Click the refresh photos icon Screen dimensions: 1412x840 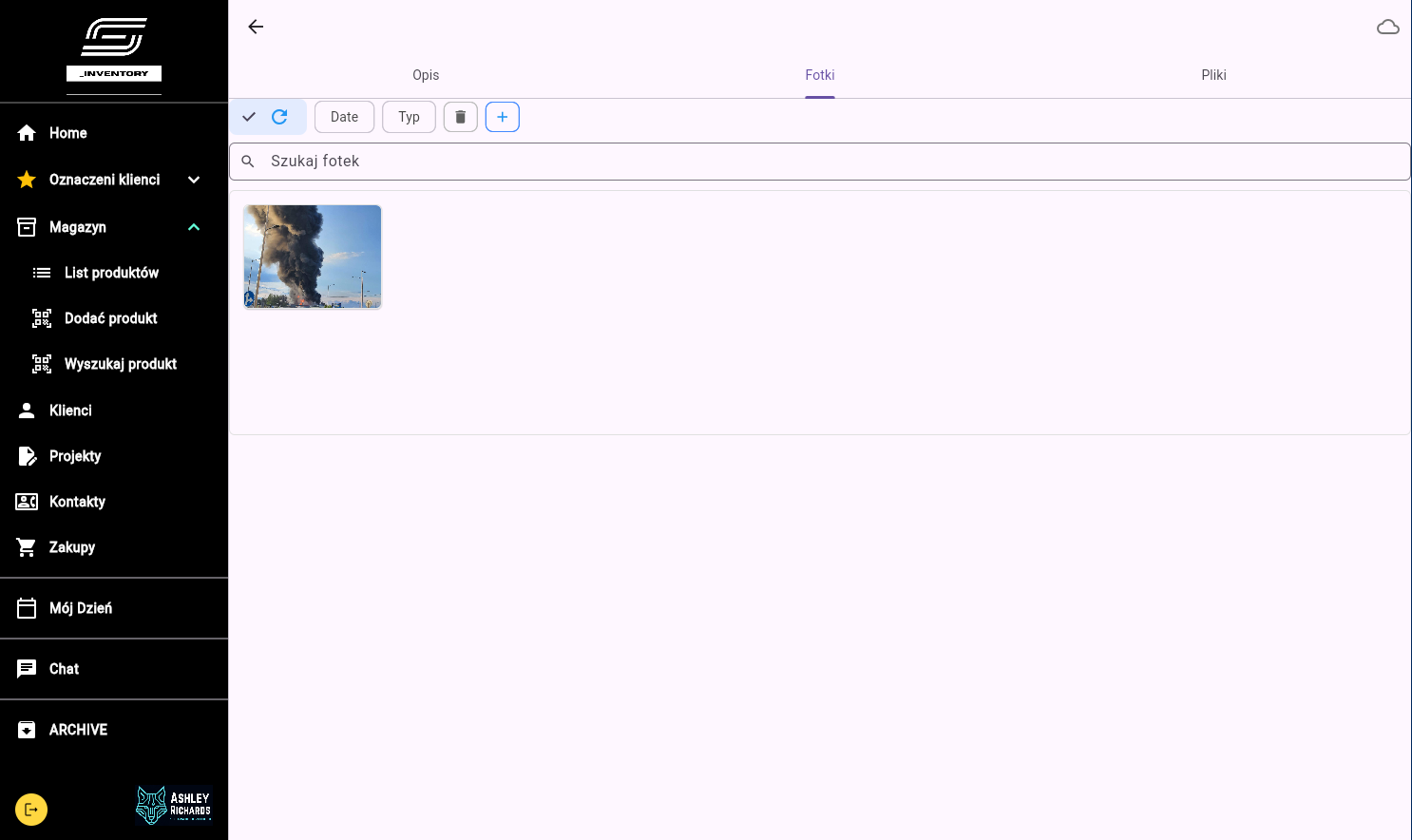279,117
